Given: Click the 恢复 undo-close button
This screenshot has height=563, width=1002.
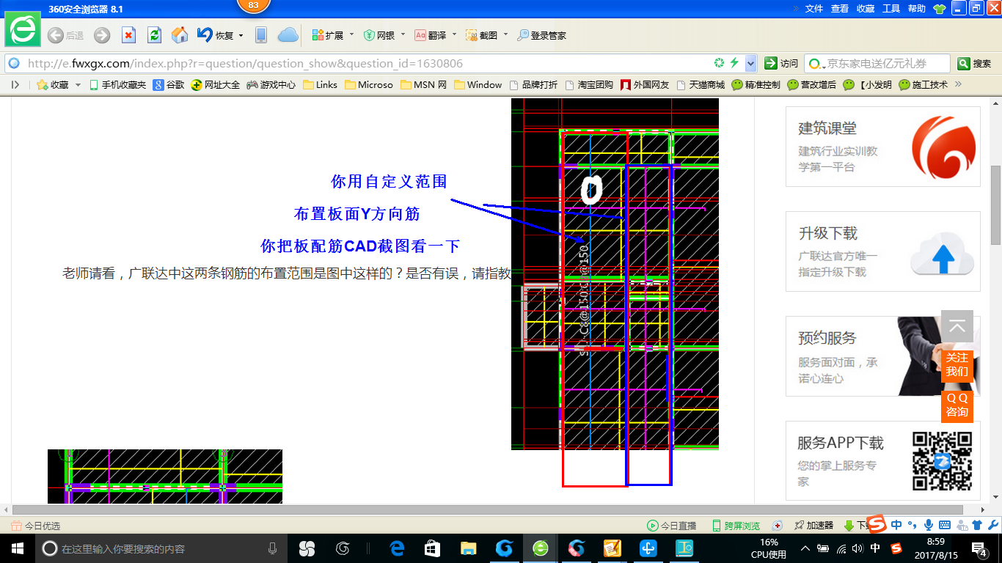Looking at the screenshot, I should 215,35.
